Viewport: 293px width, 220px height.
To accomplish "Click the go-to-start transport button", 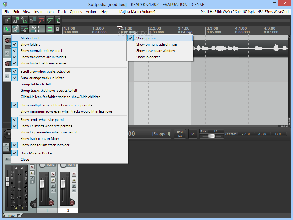I will click(x=8, y=134).
